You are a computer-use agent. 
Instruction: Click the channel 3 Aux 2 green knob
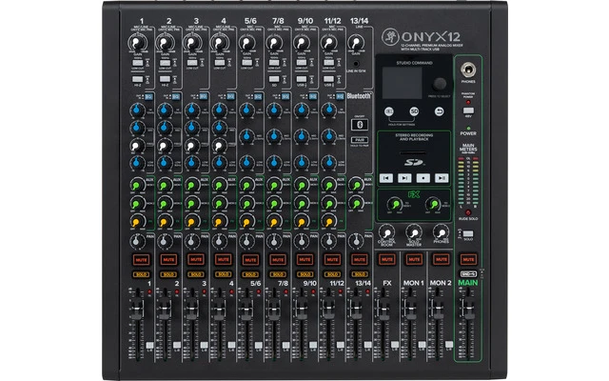click(x=191, y=203)
